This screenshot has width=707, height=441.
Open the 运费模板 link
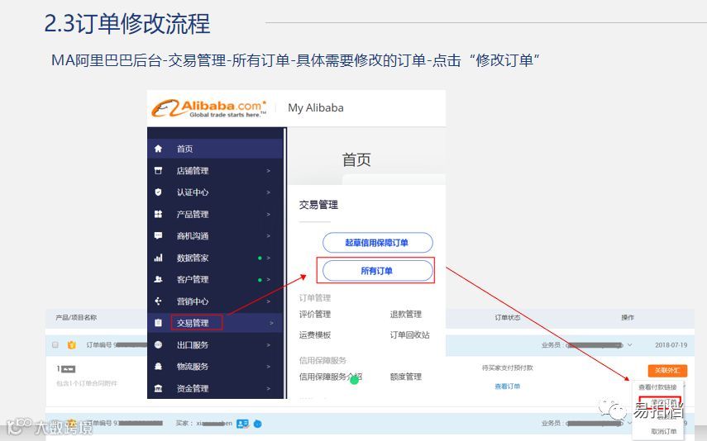click(x=315, y=334)
